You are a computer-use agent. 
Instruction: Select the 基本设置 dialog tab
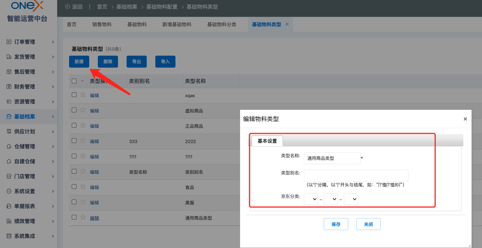pos(267,141)
